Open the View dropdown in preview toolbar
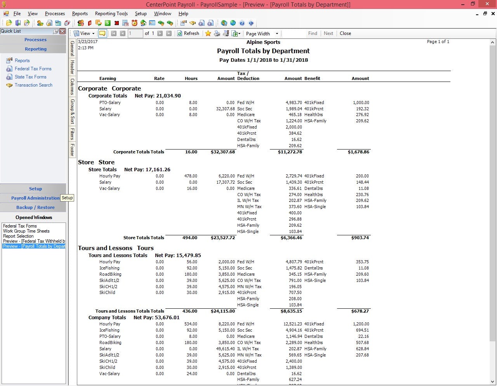 point(84,33)
